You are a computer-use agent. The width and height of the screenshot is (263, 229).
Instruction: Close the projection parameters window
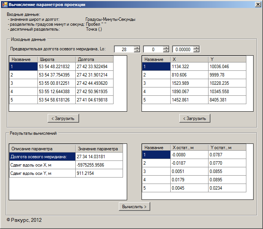point(258,5)
